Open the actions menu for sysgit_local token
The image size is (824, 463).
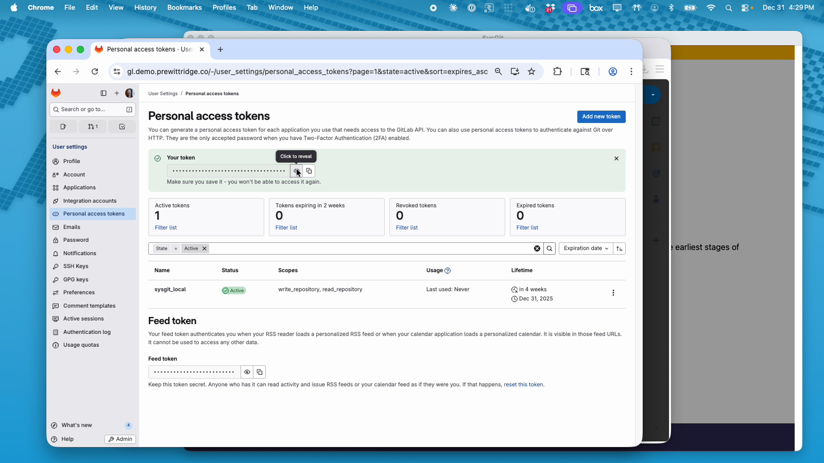614,293
